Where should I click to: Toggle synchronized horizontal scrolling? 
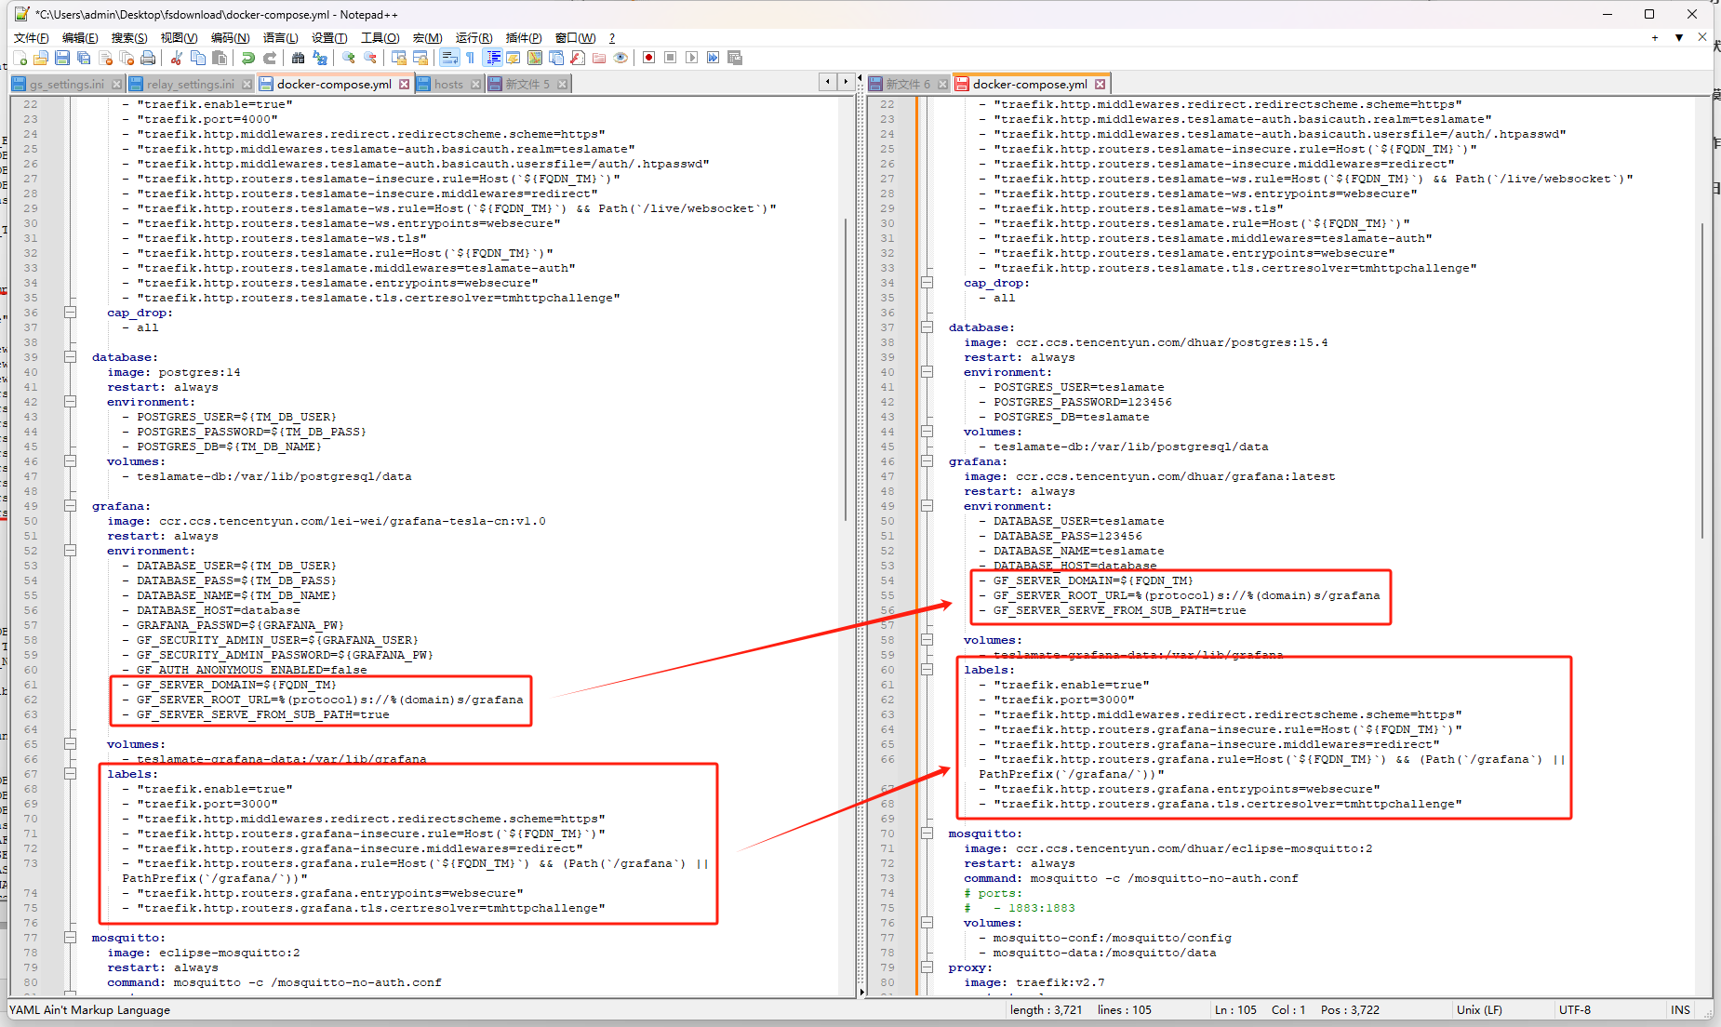[420, 58]
